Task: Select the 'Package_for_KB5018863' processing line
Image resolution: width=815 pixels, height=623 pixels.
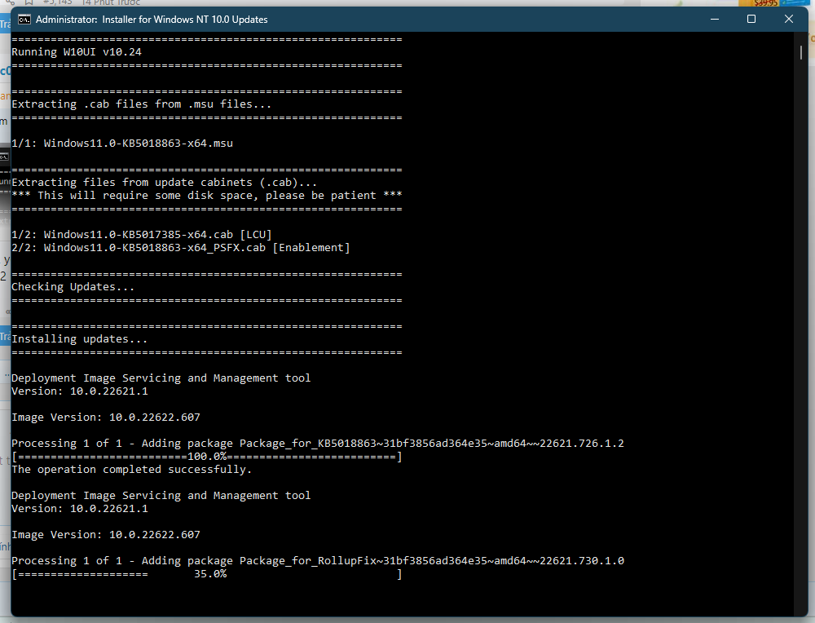Action: click(x=318, y=444)
